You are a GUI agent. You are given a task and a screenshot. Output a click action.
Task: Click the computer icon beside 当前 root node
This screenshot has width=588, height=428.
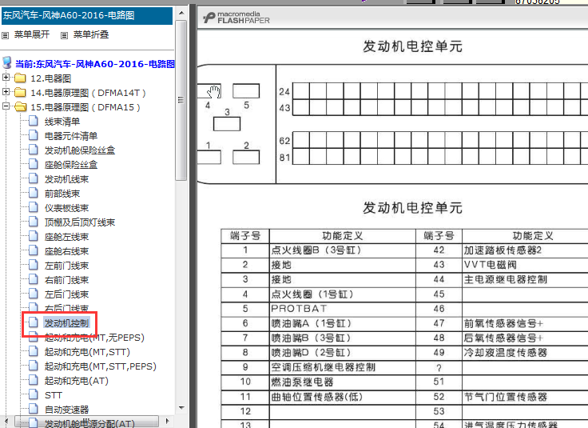click(x=6, y=63)
